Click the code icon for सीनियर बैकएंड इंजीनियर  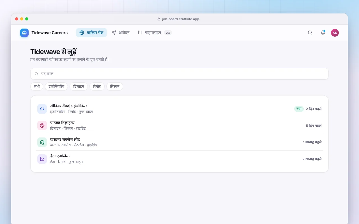tap(42, 109)
